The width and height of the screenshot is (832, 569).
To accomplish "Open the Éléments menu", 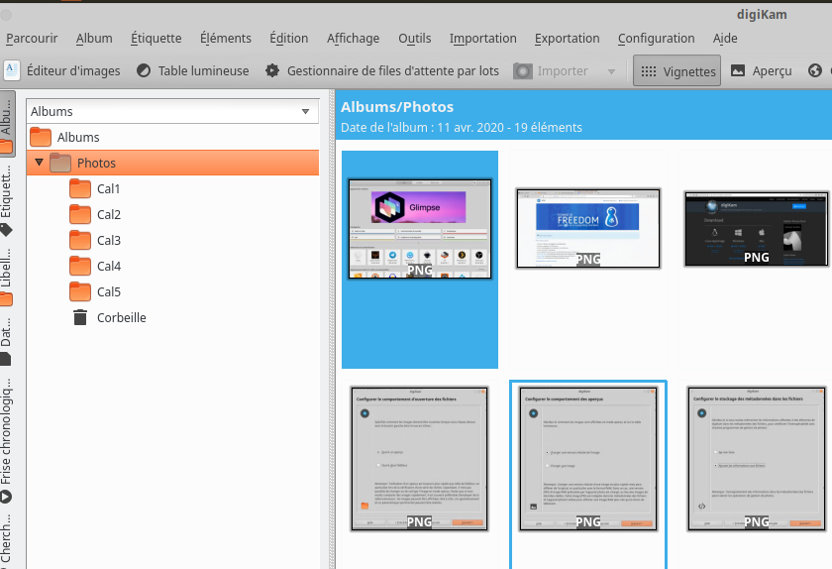I will point(226,39).
